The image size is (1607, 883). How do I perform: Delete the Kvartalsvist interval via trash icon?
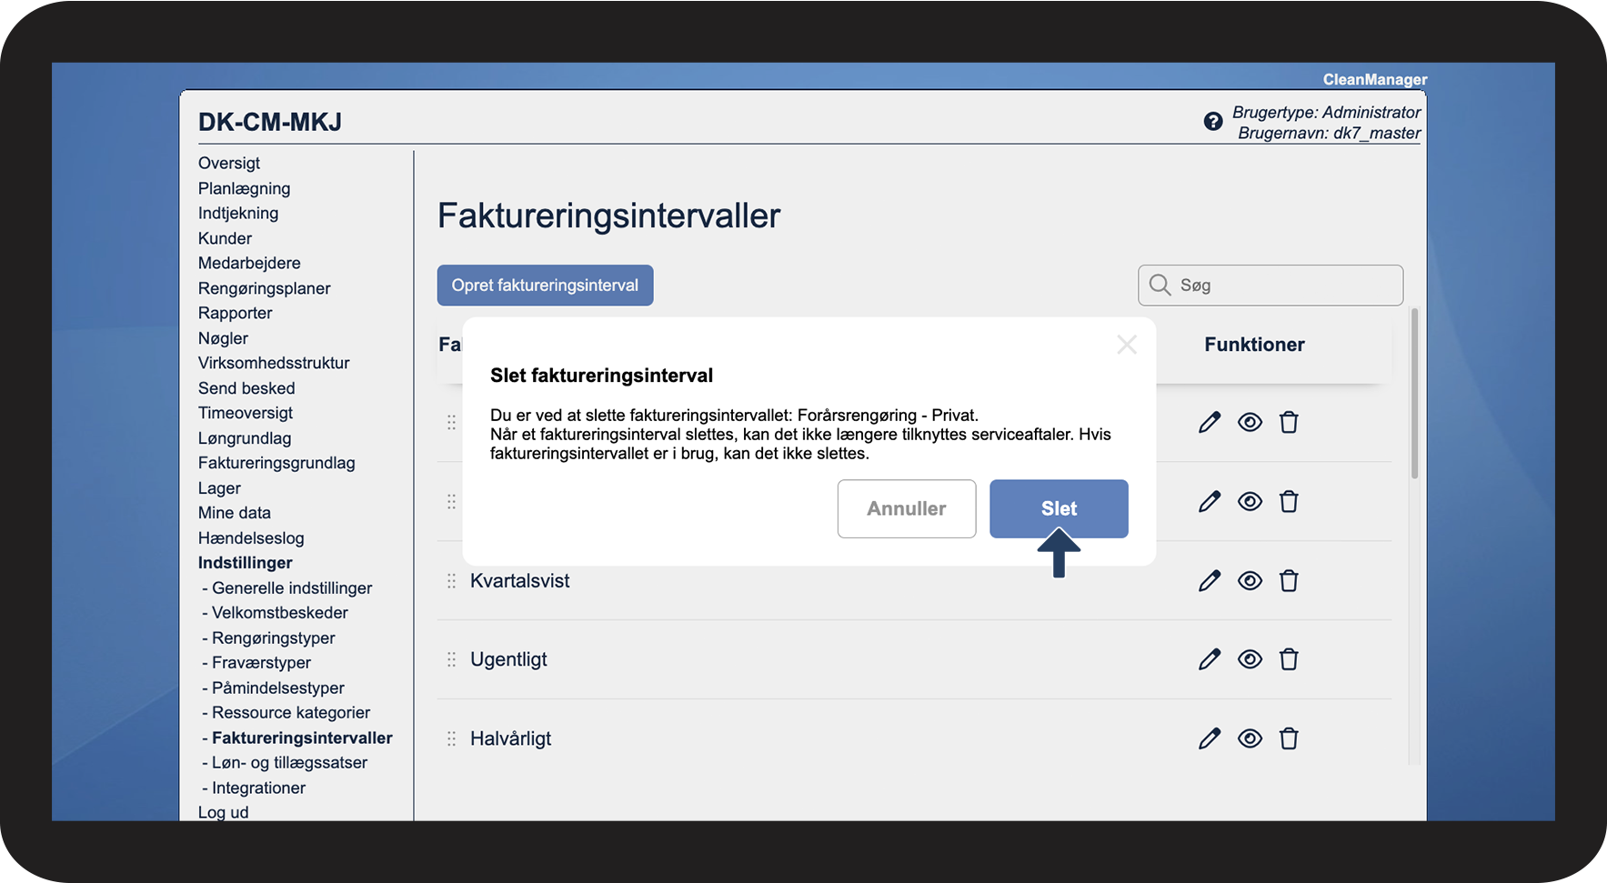[x=1289, y=580]
